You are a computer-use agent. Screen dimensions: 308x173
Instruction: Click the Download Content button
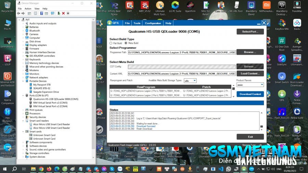250,94
